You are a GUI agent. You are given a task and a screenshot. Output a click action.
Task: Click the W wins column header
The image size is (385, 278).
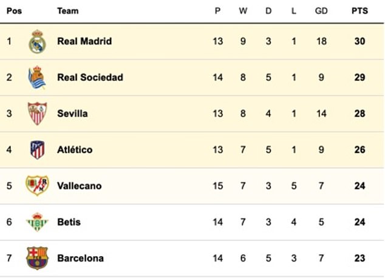point(243,11)
